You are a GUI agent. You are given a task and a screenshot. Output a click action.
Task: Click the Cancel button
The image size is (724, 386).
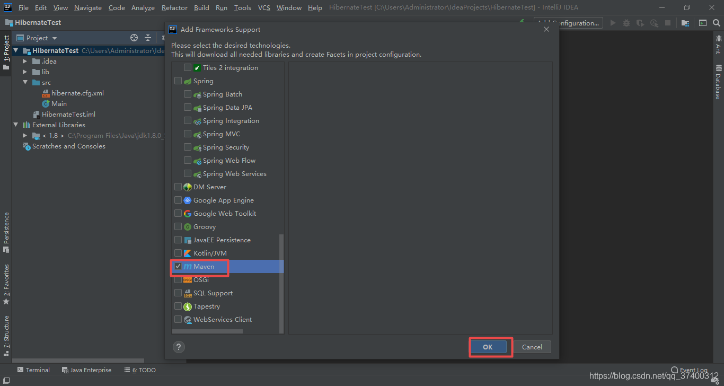tap(532, 347)
